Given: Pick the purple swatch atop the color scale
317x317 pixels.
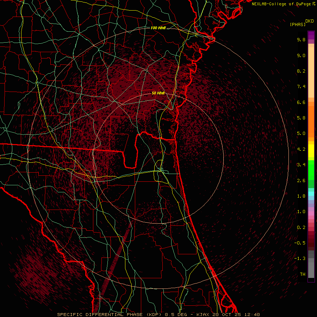Looking at the screenshot, I should (x=311, y=35).
